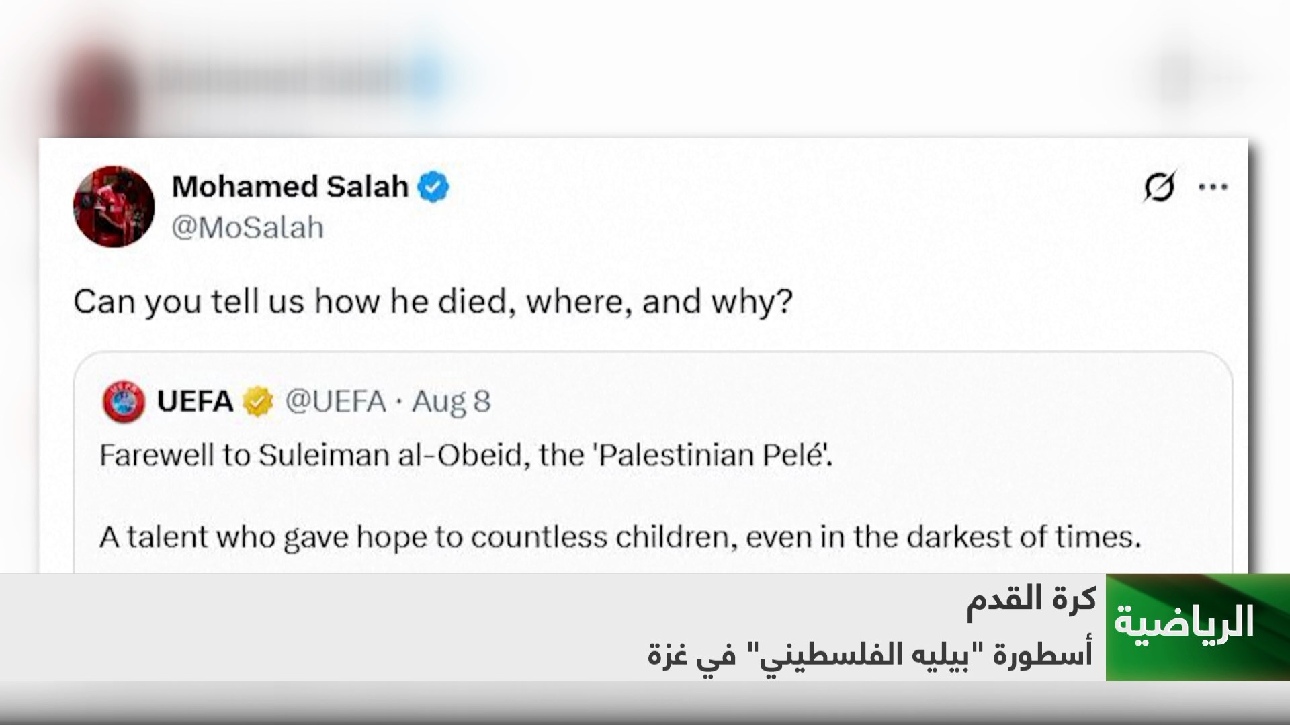Open the three-dot more options menu
Image resolution: width=1290 pixels, height=725 pixels.
(1213, 187)
